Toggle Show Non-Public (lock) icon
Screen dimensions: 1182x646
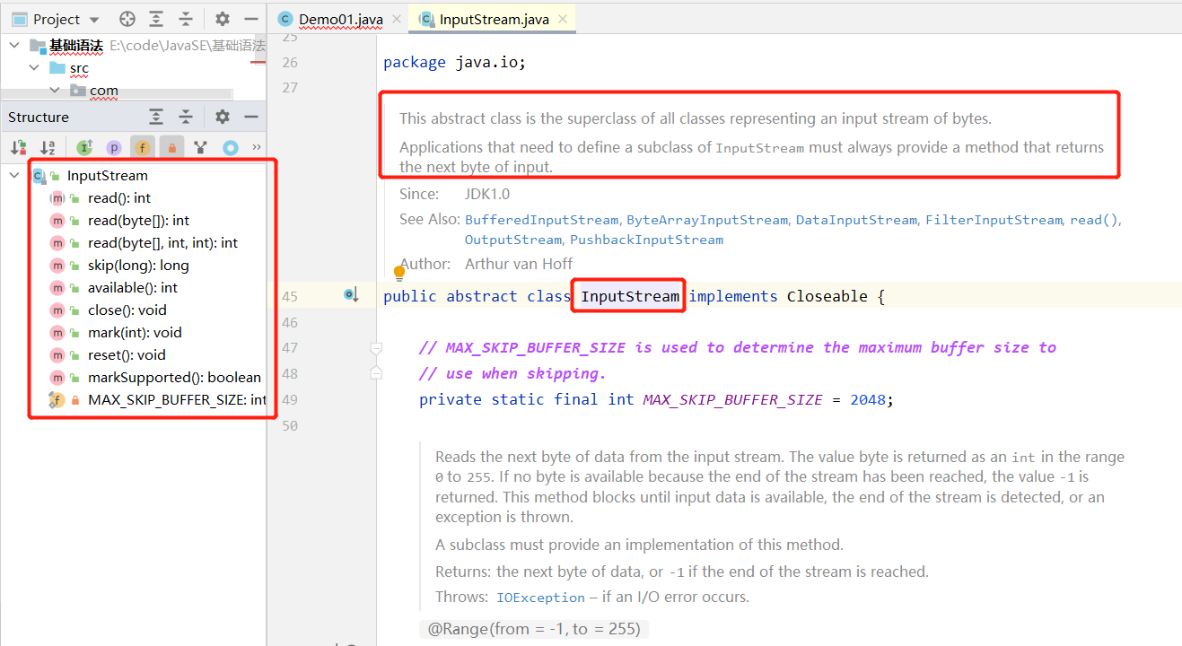point(172,147)
